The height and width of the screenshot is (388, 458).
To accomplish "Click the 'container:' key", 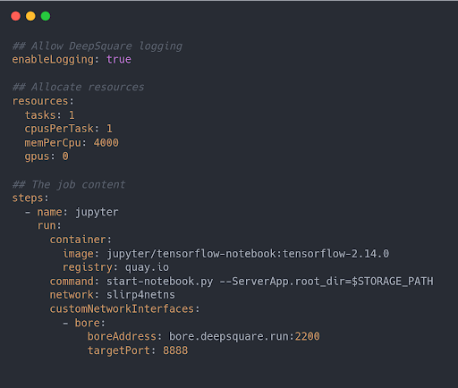I will click(x=81, y=240).
